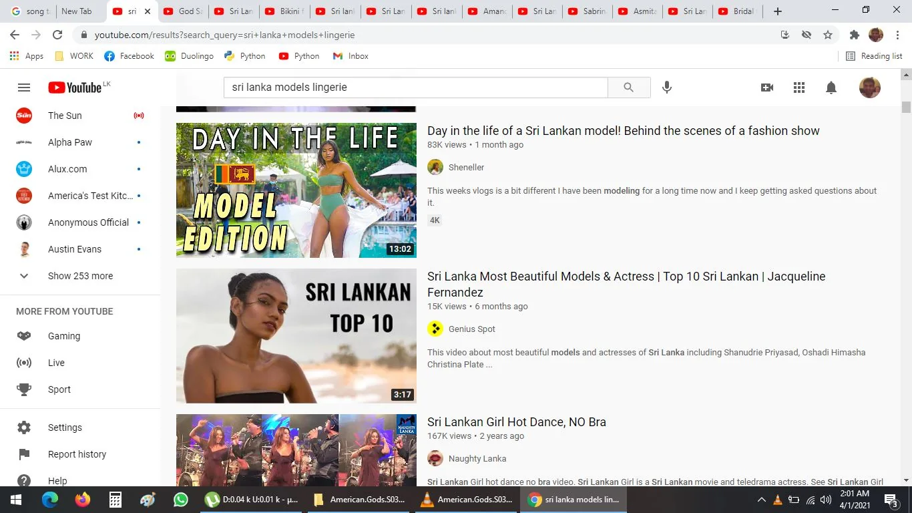Click the browser back arrow
912x513 pixels.
[x=15, y=35]
